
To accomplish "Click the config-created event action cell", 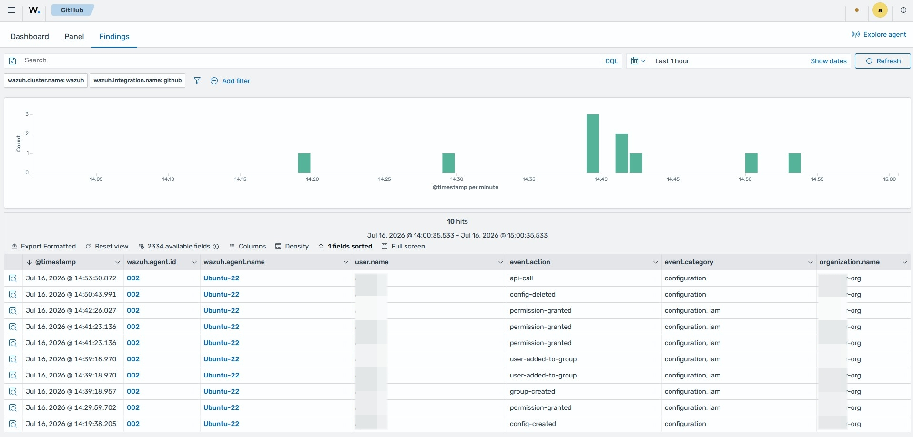I will [533, 424].
